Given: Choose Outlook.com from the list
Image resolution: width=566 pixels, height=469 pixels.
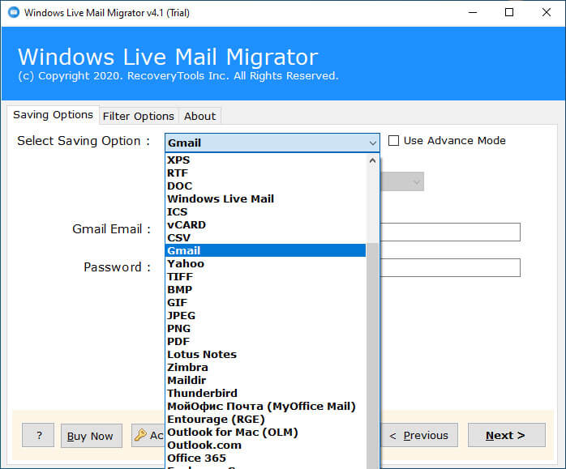Looking at the screenshot, I should (266, 446).
